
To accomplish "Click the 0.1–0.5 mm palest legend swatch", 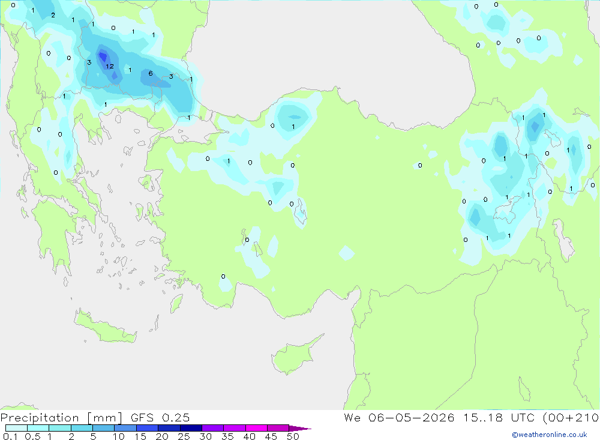I will click(x=16, y=428).
